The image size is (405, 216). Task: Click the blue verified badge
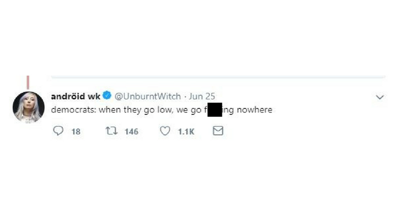tap(107, 97)
